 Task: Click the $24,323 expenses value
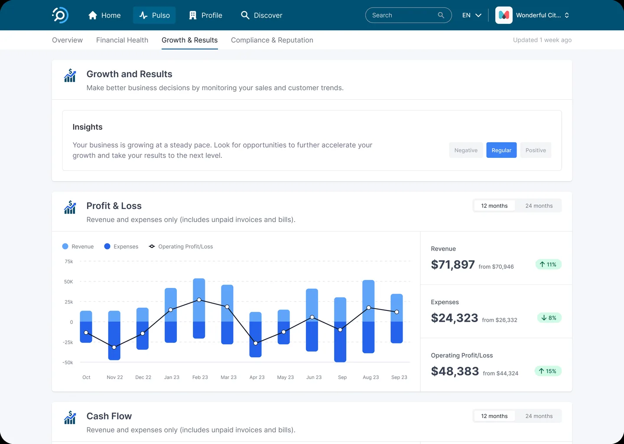point(455,318)
